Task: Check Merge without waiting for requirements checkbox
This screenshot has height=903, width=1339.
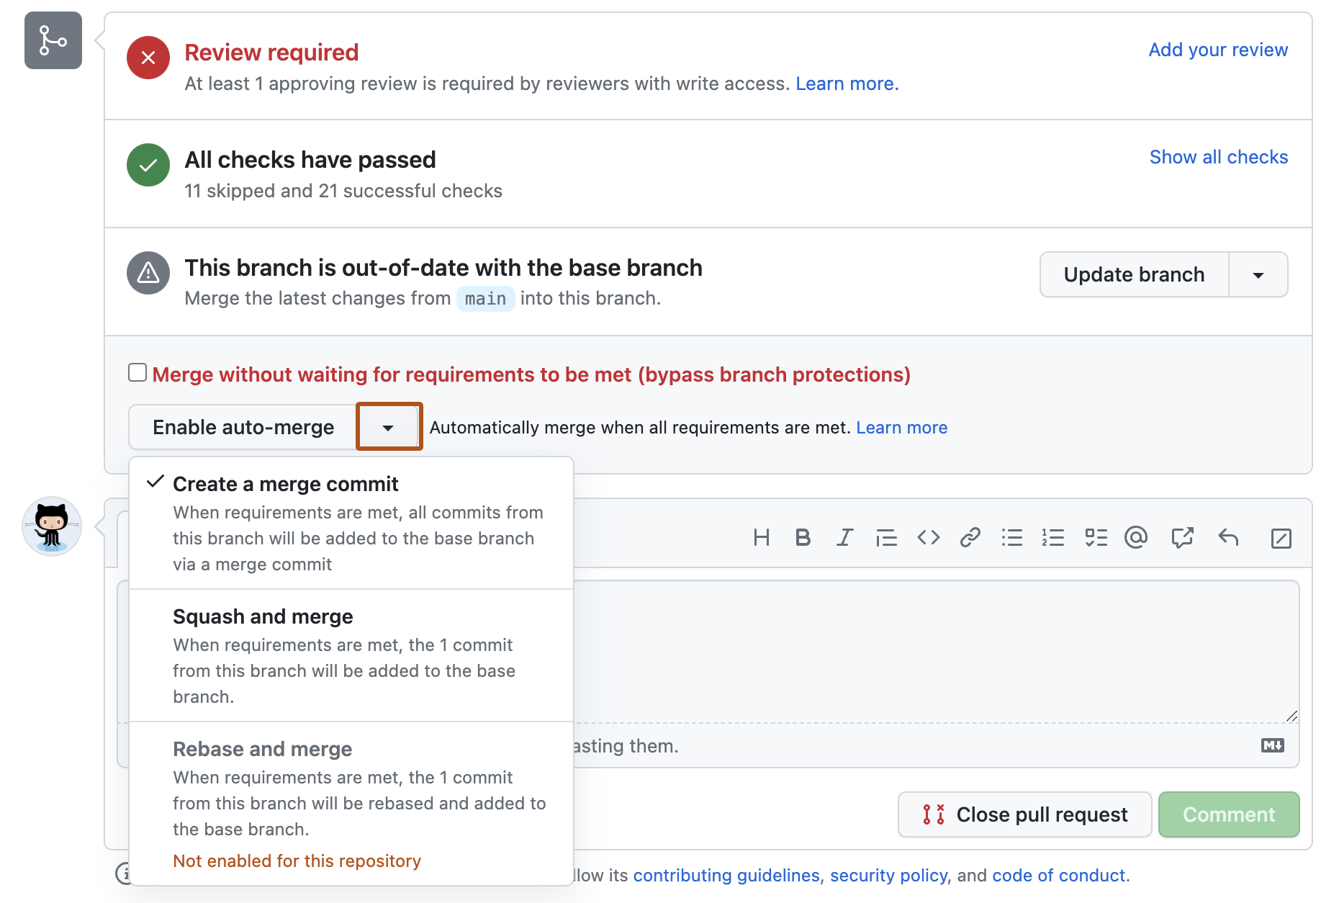Action: coord(137,372)
